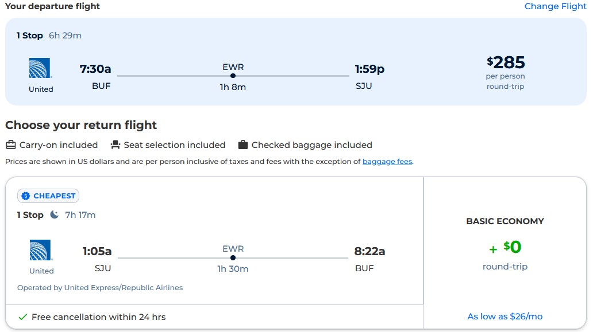The image size is (593, 332).
Task: Click the seat selection icon
Action: pos(115,144)
